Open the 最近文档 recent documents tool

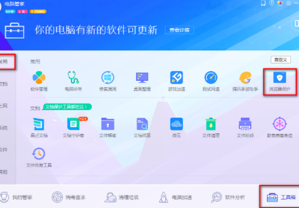pos(39,127)
